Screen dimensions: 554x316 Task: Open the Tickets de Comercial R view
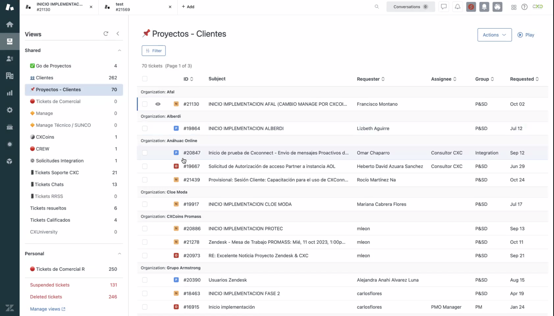click(x=74, y=269)
